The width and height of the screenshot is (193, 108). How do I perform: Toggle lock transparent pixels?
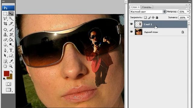(145, 17)
